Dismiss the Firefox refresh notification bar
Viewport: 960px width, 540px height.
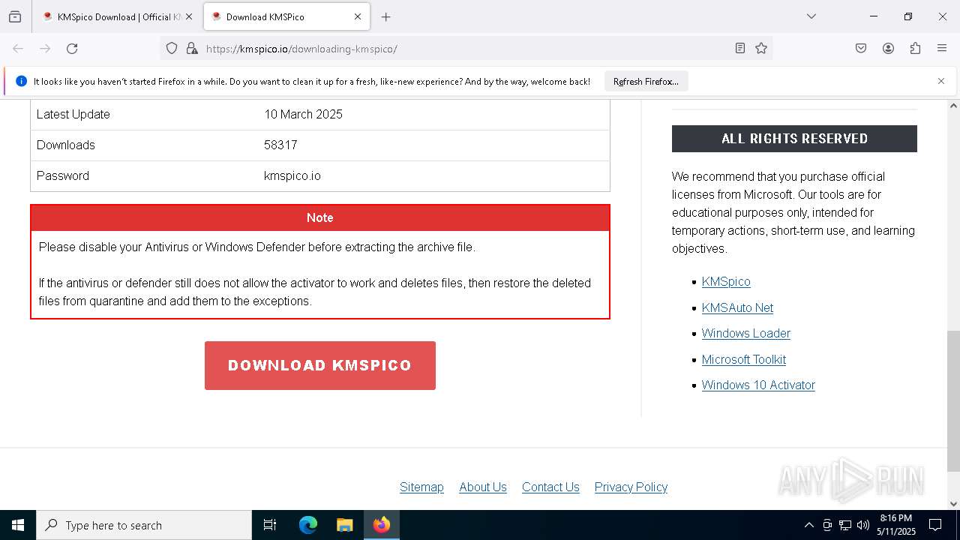tap(941, 81)
